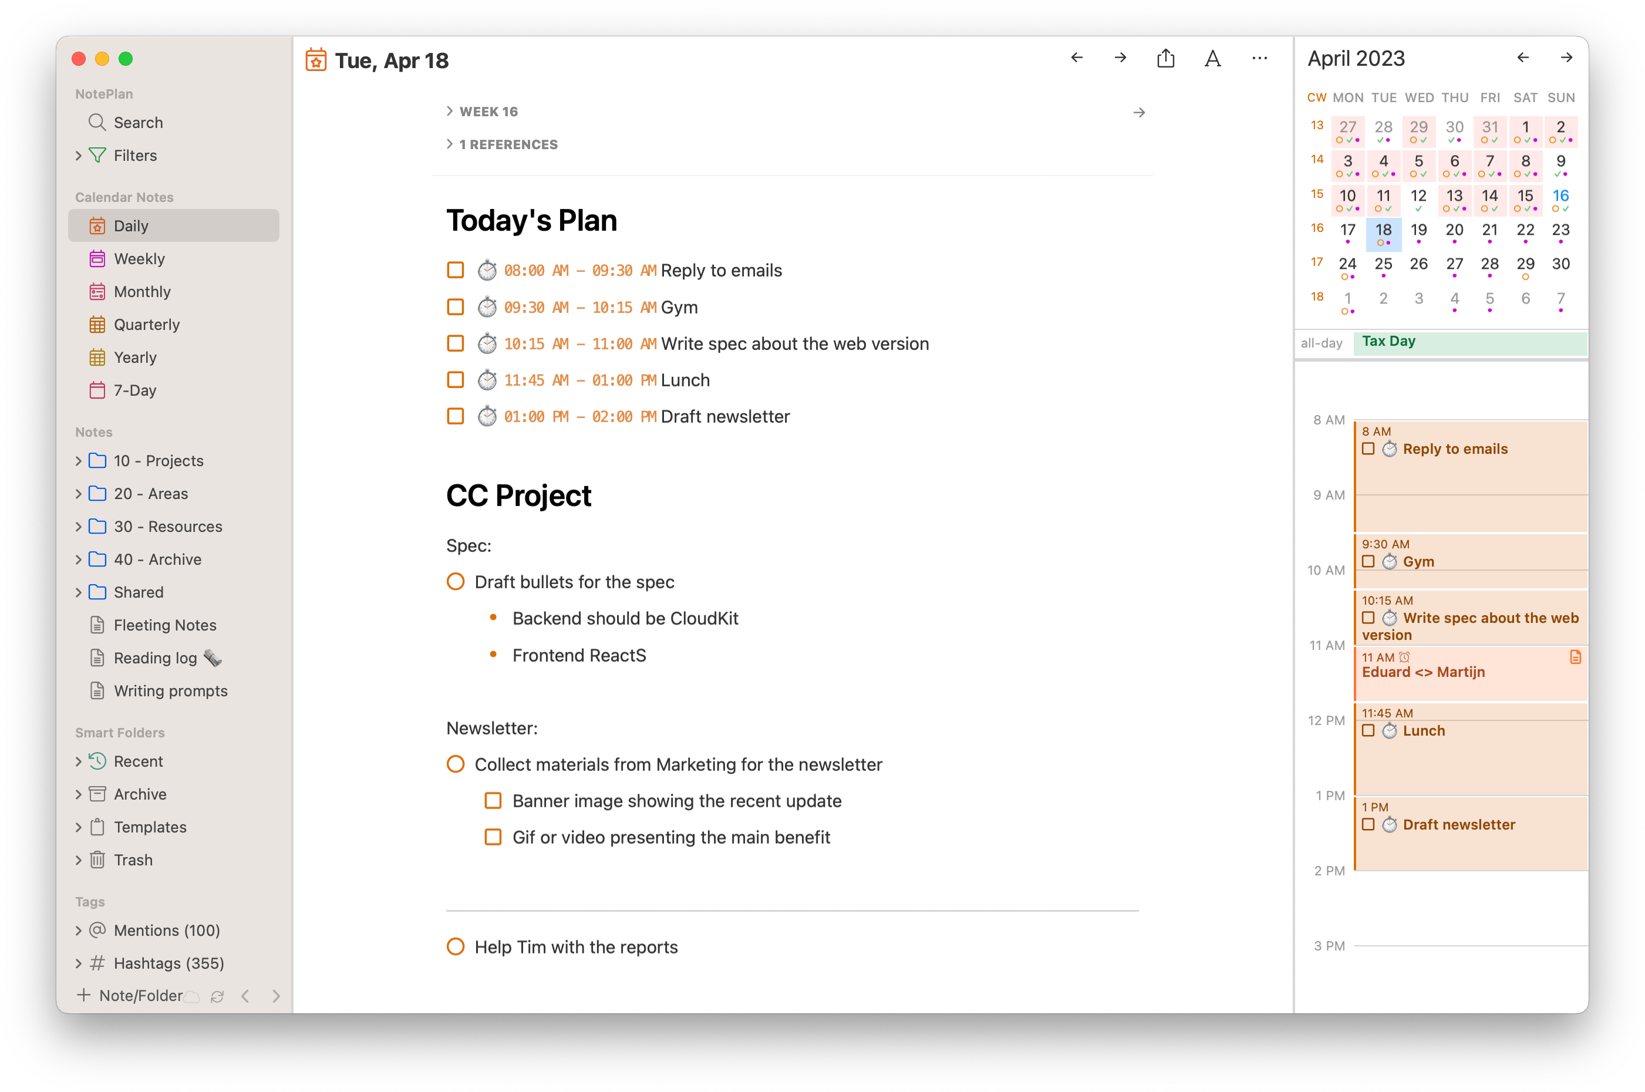Screen dimensions: 1645x1092
Task: Expand the 1 REFERENCES section
Action: 450,144
